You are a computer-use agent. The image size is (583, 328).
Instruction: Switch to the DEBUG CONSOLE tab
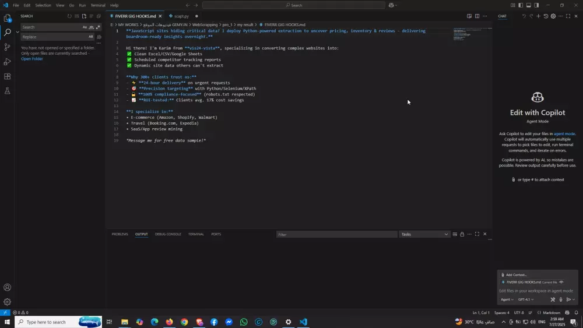point(168,234)
